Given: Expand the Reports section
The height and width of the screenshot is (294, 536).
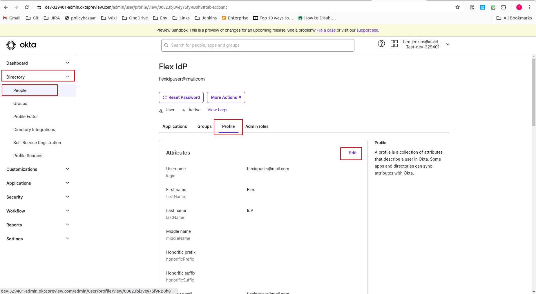Looking at the screenshot, I should (38, 225).
